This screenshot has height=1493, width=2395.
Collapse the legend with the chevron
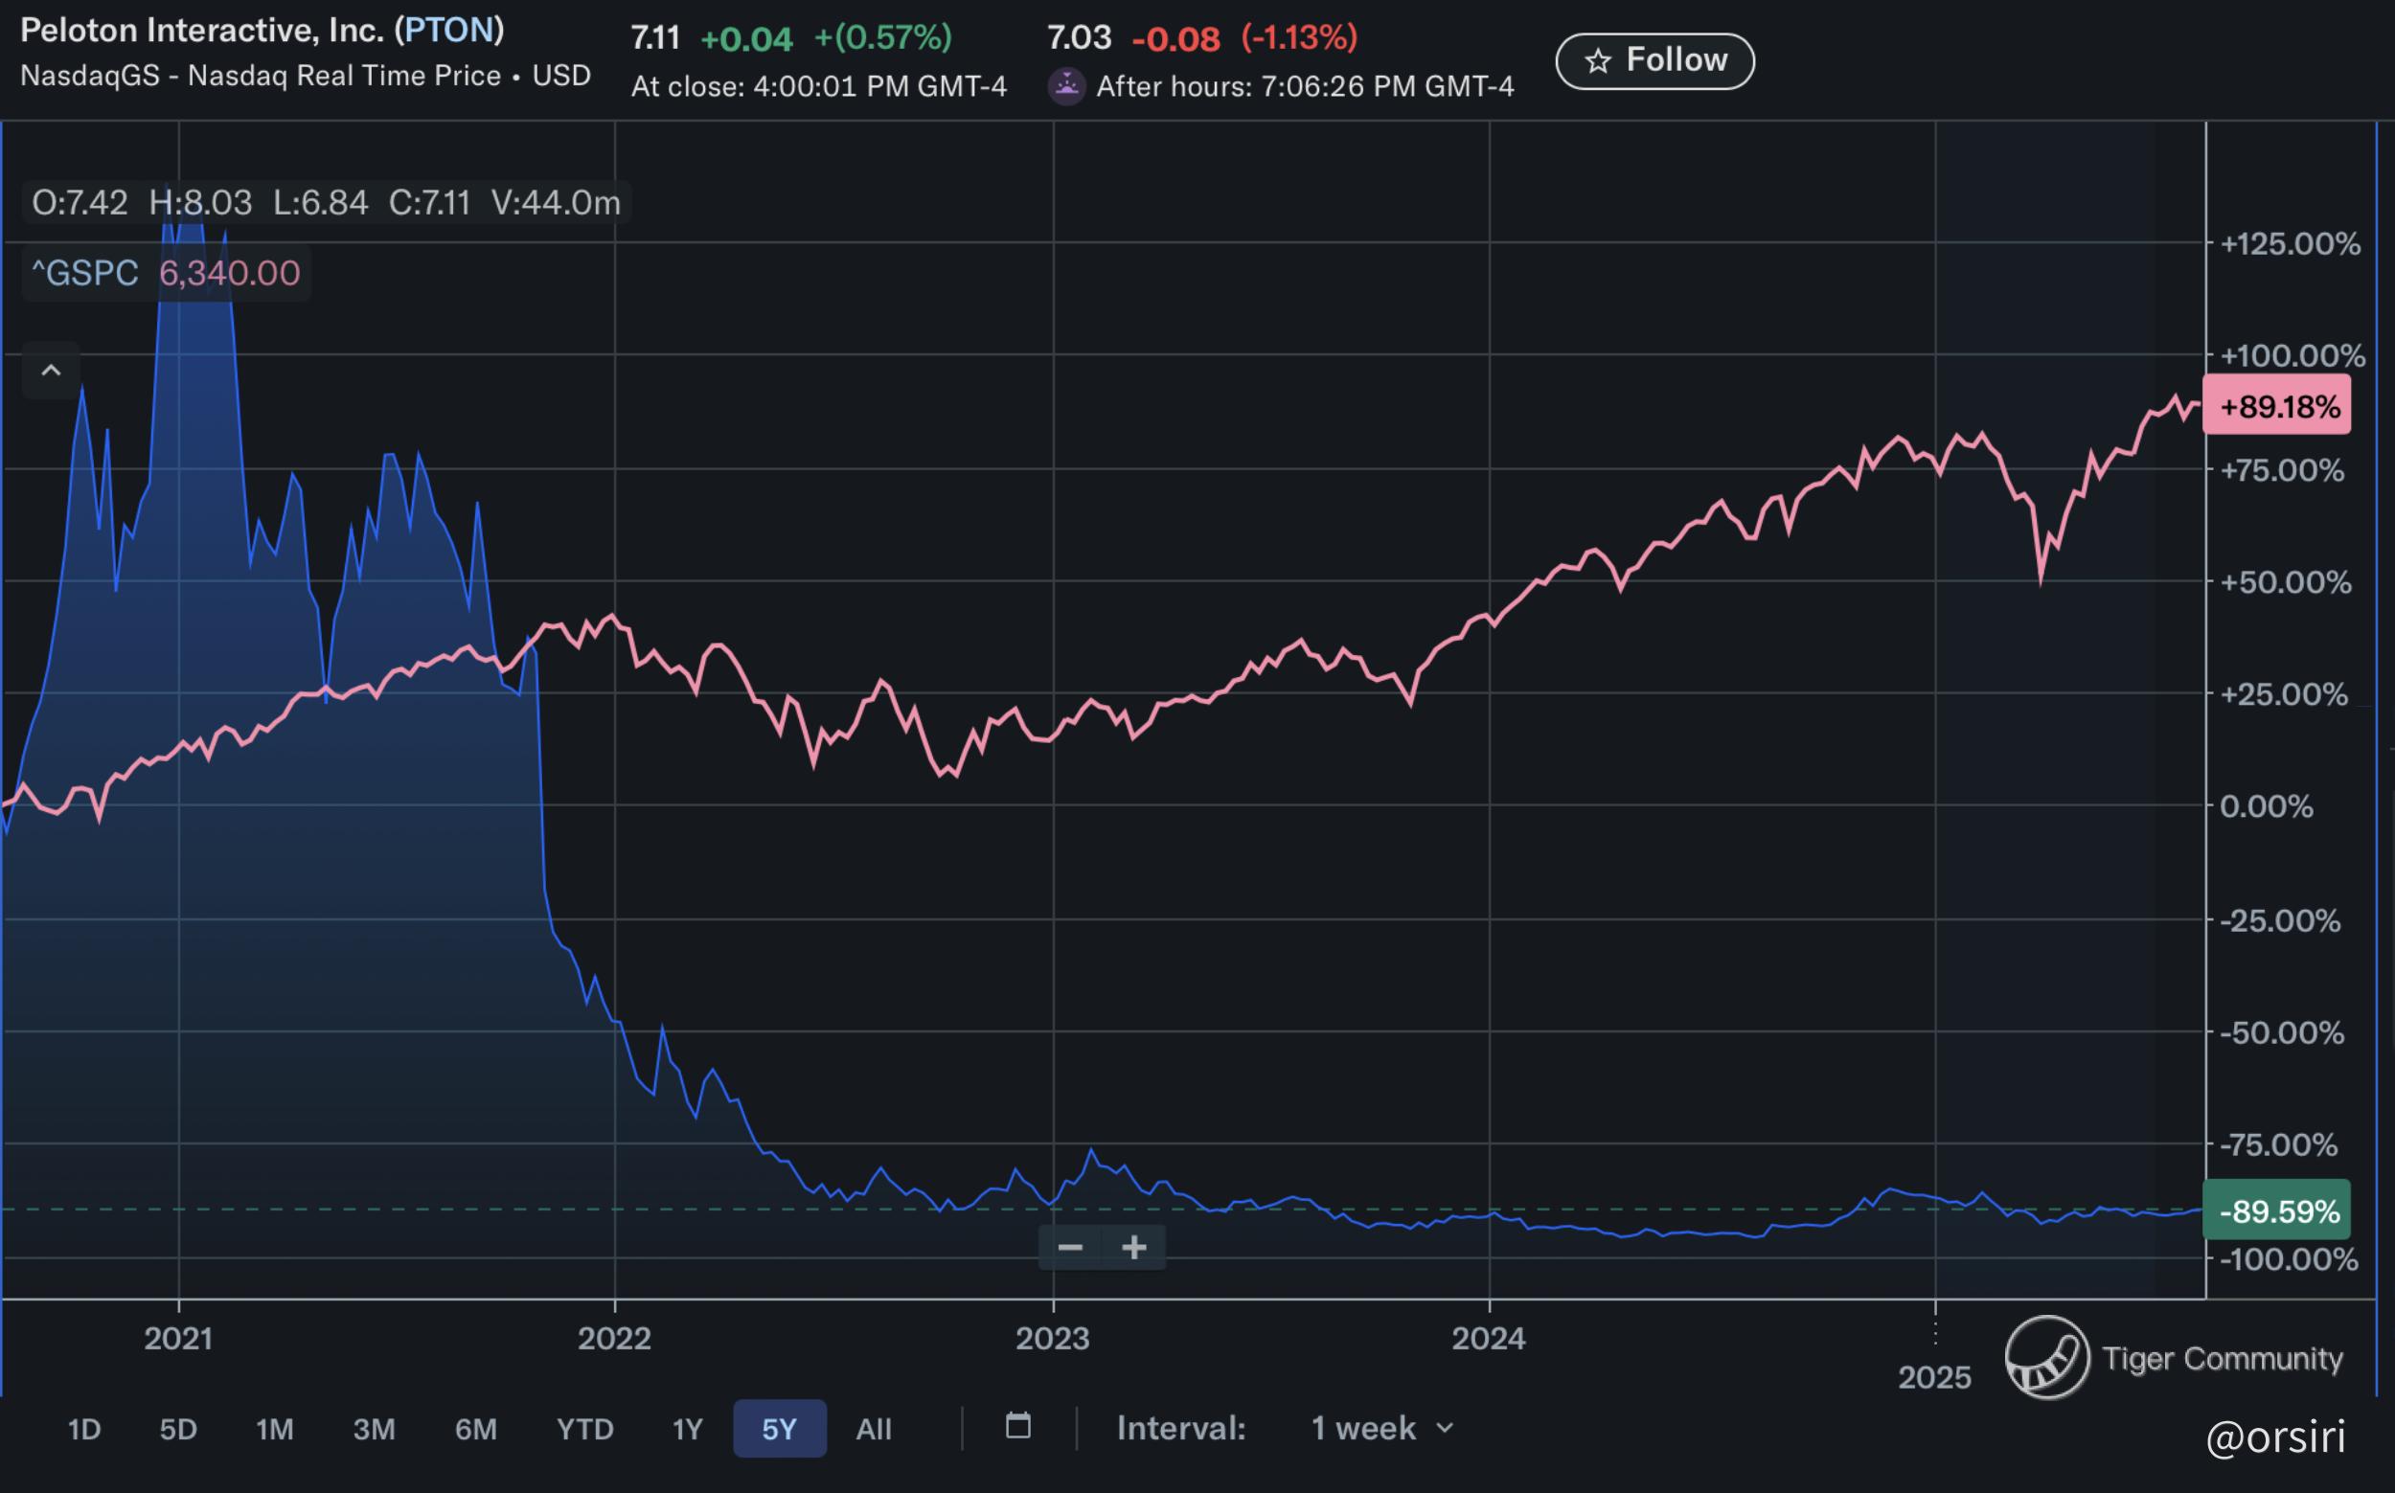click(52, 372)
